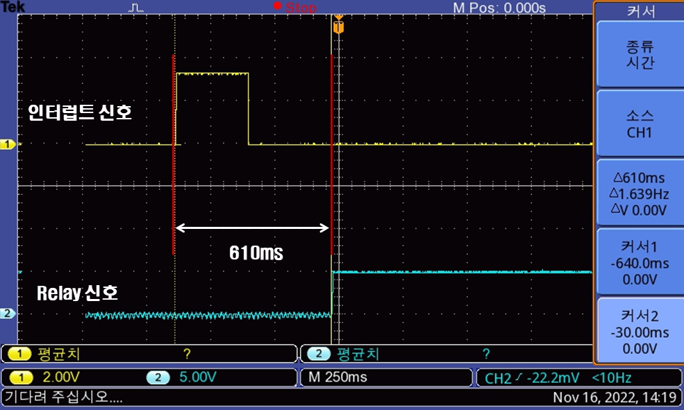Click the rising-edge trigger slope icon
Screen dimensions: 684x410
click(x=519, y=377)
